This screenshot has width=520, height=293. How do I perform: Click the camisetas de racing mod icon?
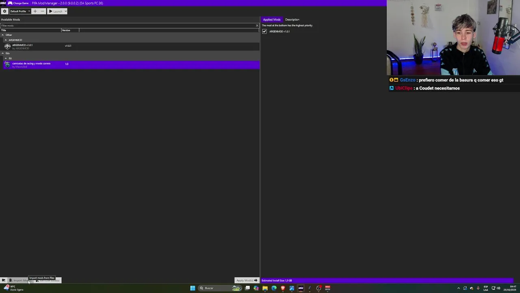point(7,65)
